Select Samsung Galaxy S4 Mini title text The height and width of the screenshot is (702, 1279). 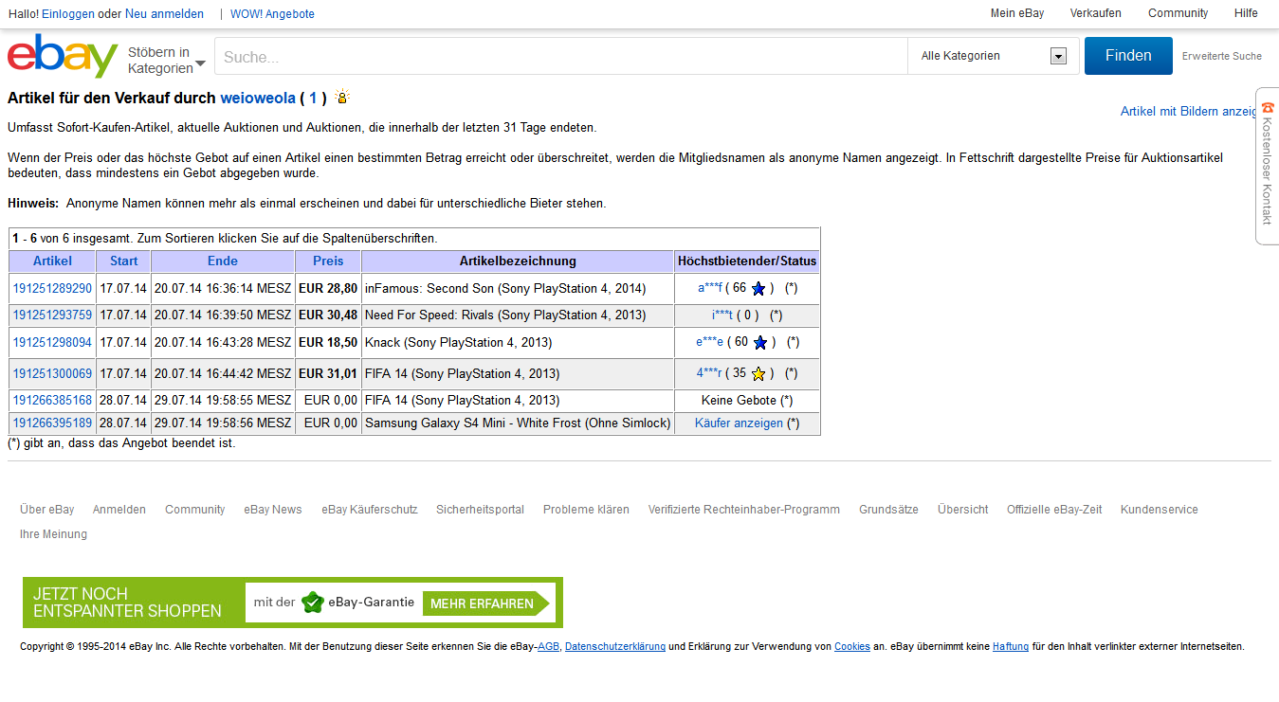[x=518, y=423]
